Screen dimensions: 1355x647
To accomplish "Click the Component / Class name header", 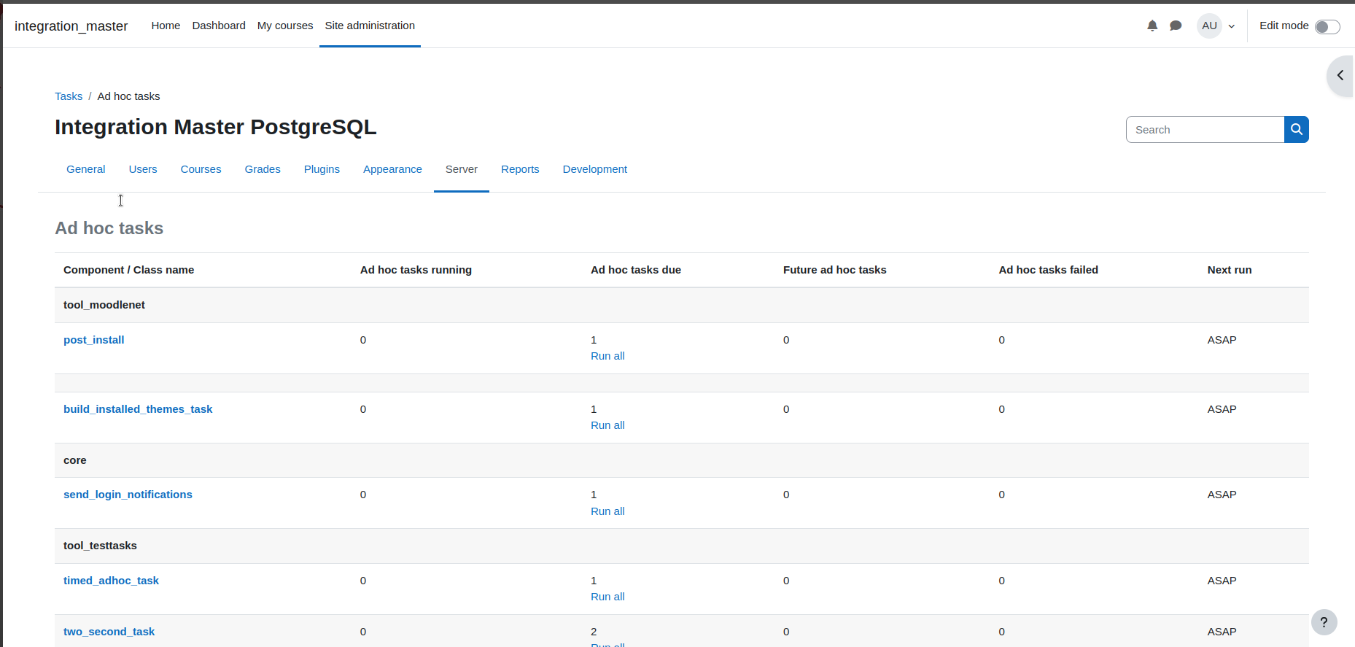I will (128, 270).
